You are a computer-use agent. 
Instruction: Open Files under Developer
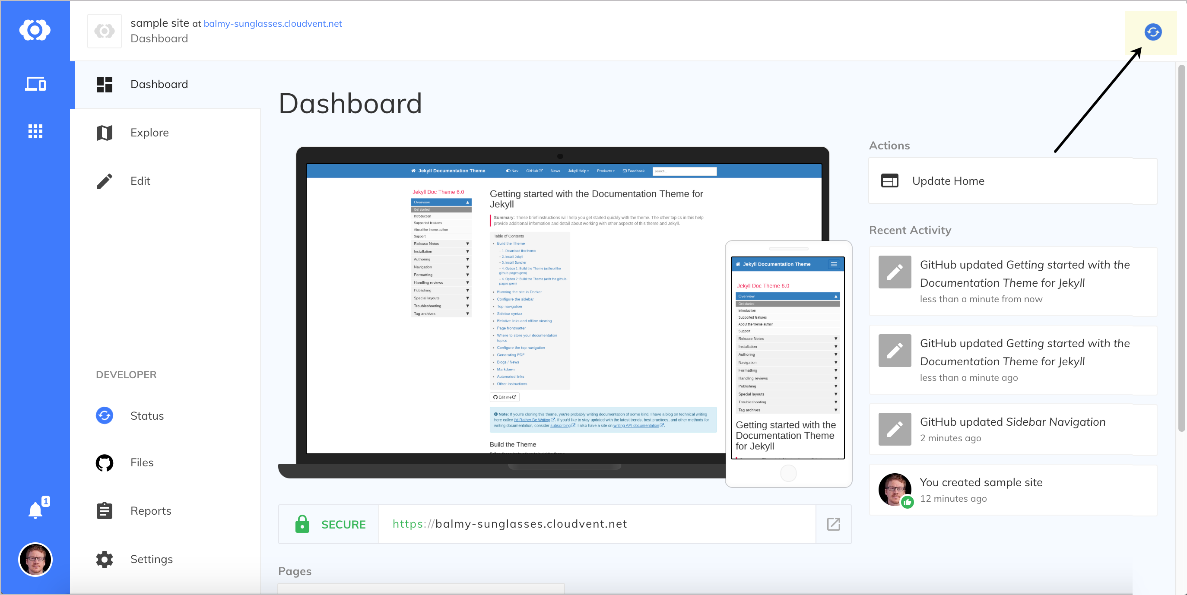coord(165,462)
